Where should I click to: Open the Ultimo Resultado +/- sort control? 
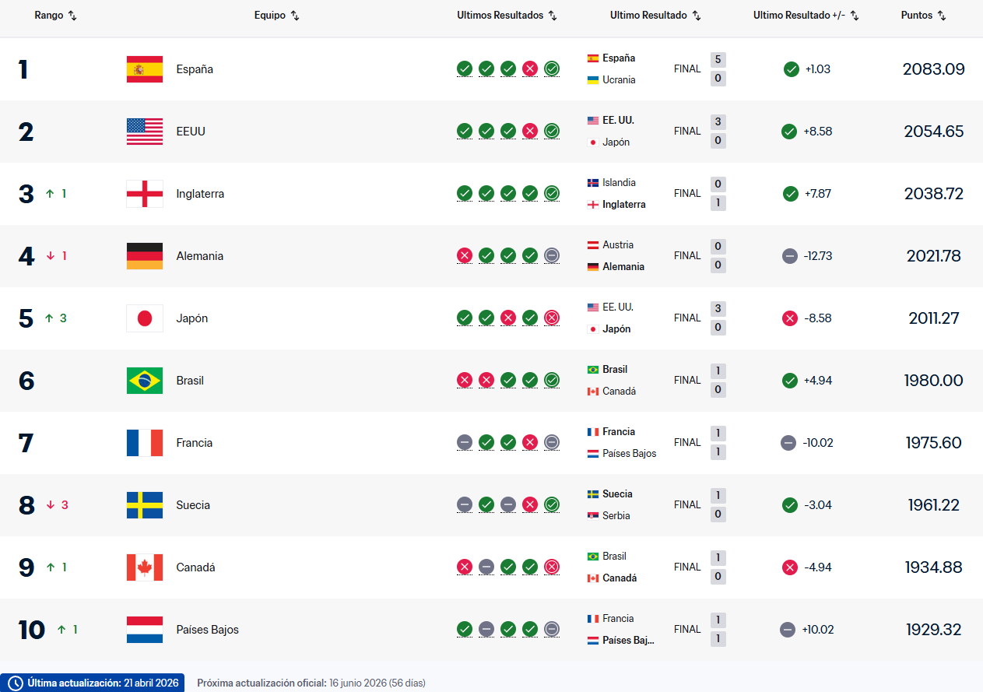(x=855, y=15)
